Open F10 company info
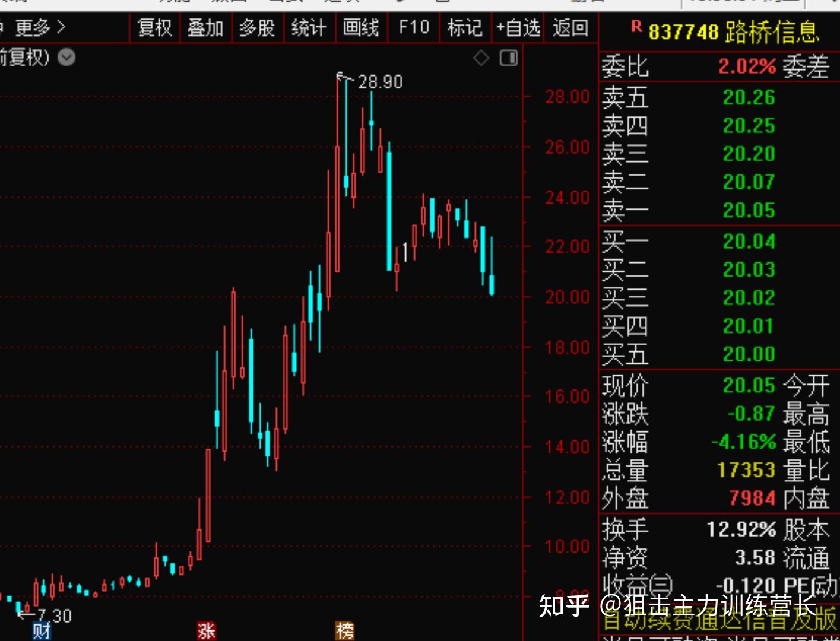This screenshot has height=641, width=840. pos(414,28)
